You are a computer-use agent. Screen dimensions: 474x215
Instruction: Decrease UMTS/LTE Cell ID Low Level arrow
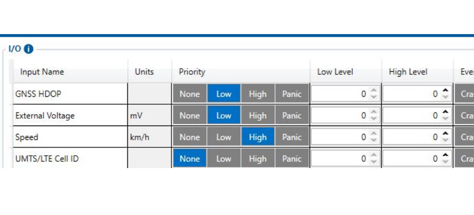(374, 162)
